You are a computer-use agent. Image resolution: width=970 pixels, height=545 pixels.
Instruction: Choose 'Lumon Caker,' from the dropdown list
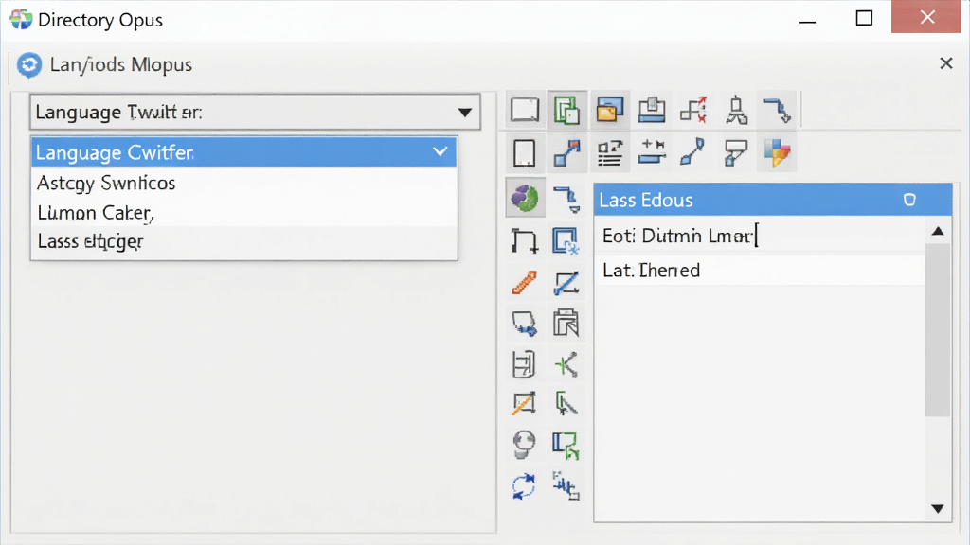(x=243, y=213)
